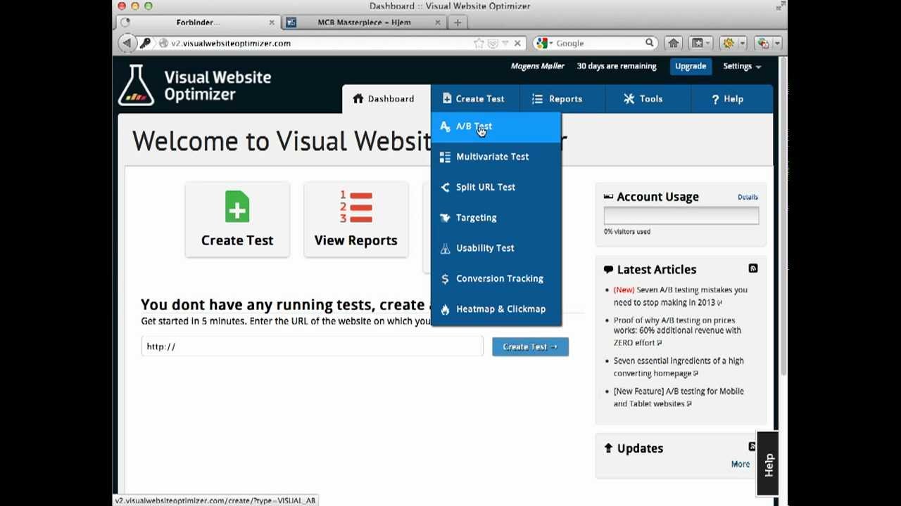Select A/B Test from dropdown
This screenshot has height=506, width=901.
496,126
